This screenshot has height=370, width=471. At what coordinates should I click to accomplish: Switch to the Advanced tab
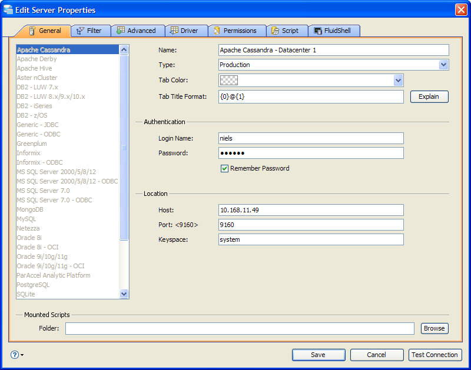[x=138, y=31]
